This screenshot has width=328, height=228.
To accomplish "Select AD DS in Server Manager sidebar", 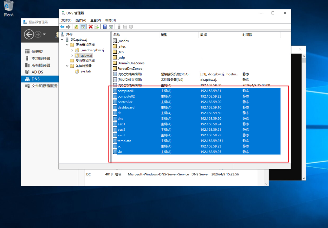I will point(37,72).
